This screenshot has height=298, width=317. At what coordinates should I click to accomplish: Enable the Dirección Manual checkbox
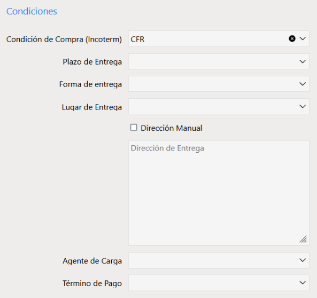pos(134,128)
